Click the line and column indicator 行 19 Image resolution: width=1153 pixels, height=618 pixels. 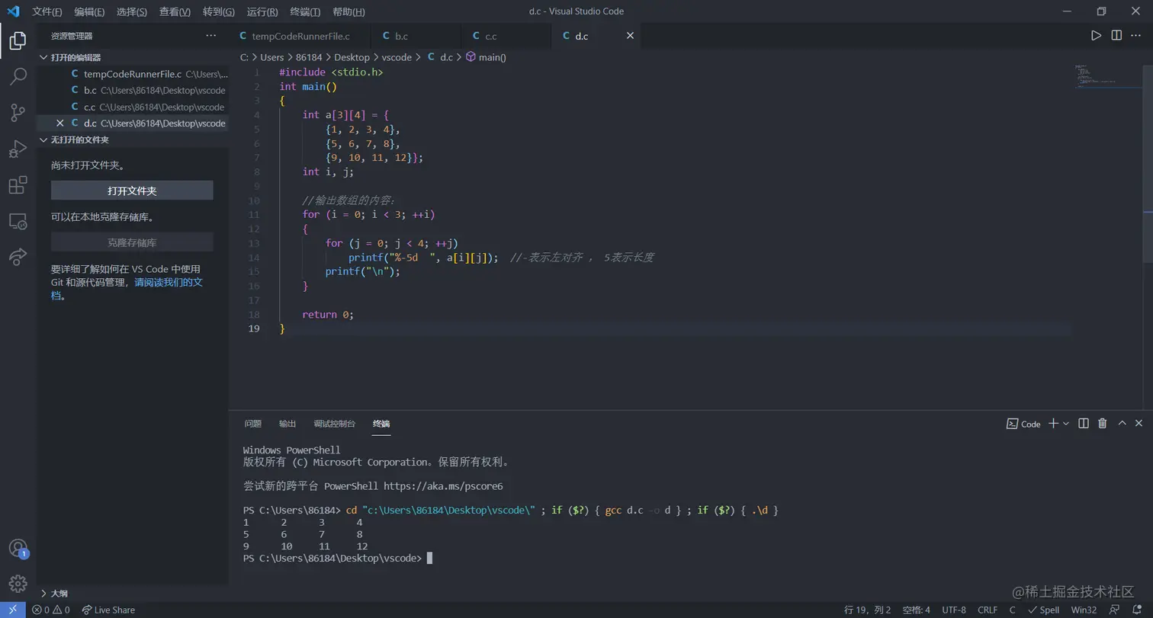tap(868, 610)
